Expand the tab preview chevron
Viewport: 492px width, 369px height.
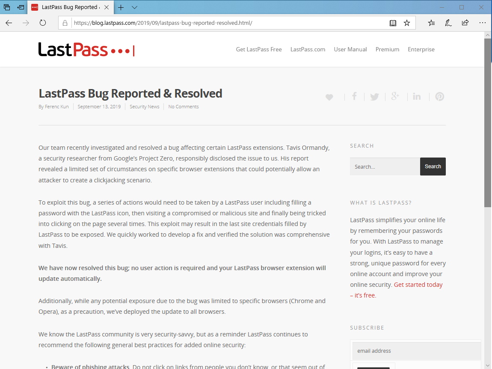coord(135,7)
